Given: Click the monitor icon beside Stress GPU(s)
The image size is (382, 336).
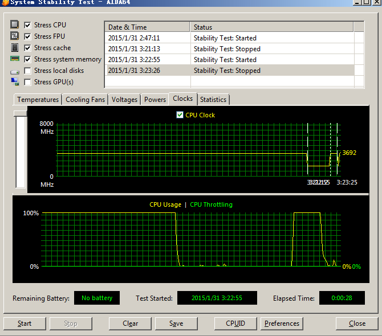Looking at the screenshot, I should coord(15,82).
